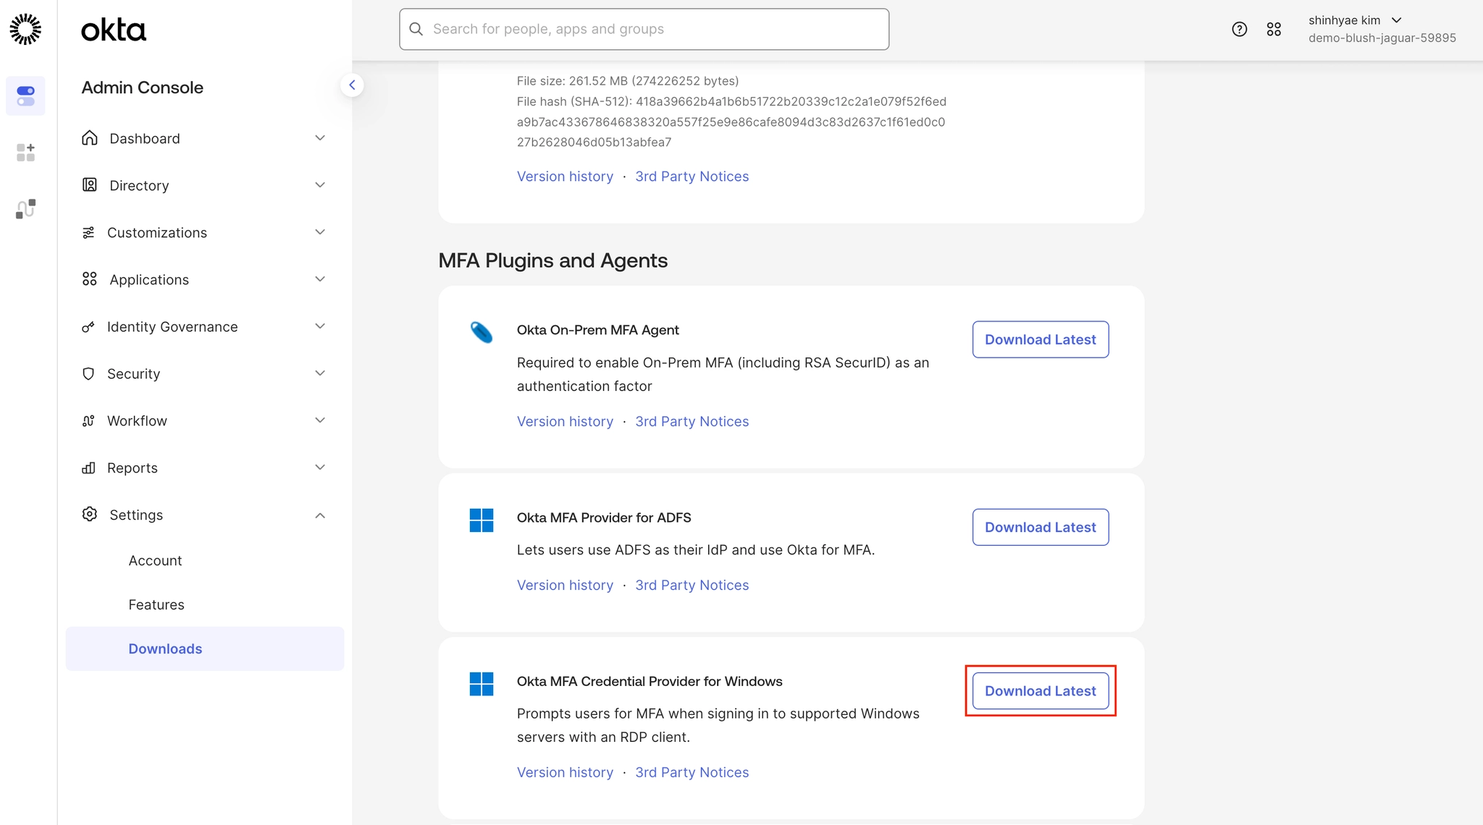1483x825 pixels.
Task: Open Version history for MFA Provider for ADFS
Action: pyautogui.click(x=565, y=585)
